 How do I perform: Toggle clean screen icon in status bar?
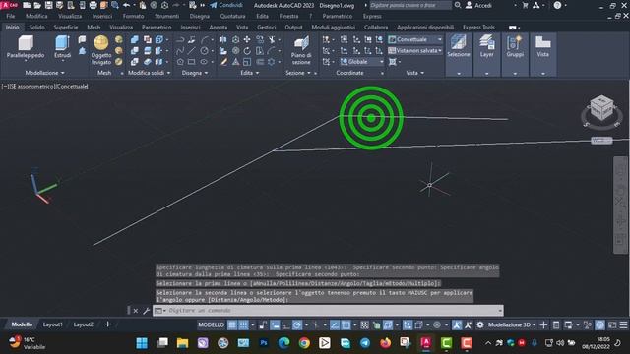coord(612,325)
